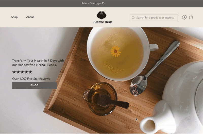Click the honey jar in hero image
The image size is (203, 134).
[x=100, y=99]
